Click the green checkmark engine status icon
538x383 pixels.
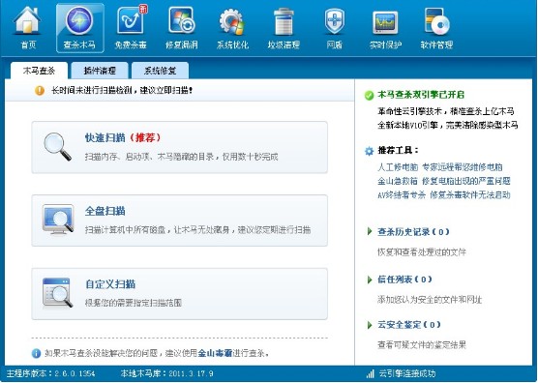(370, 96)
